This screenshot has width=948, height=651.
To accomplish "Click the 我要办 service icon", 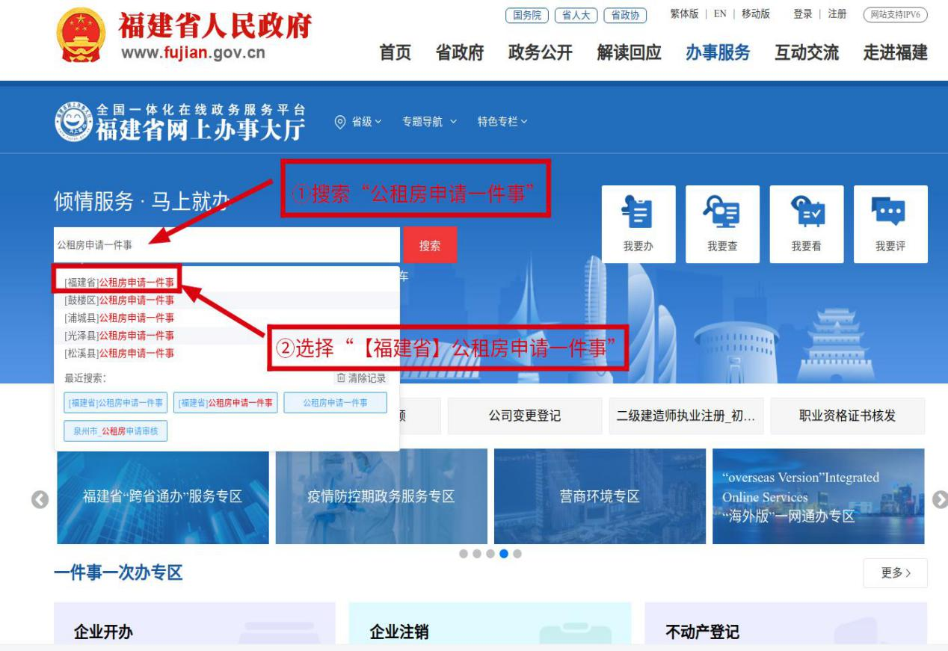I will pos(638,224).
